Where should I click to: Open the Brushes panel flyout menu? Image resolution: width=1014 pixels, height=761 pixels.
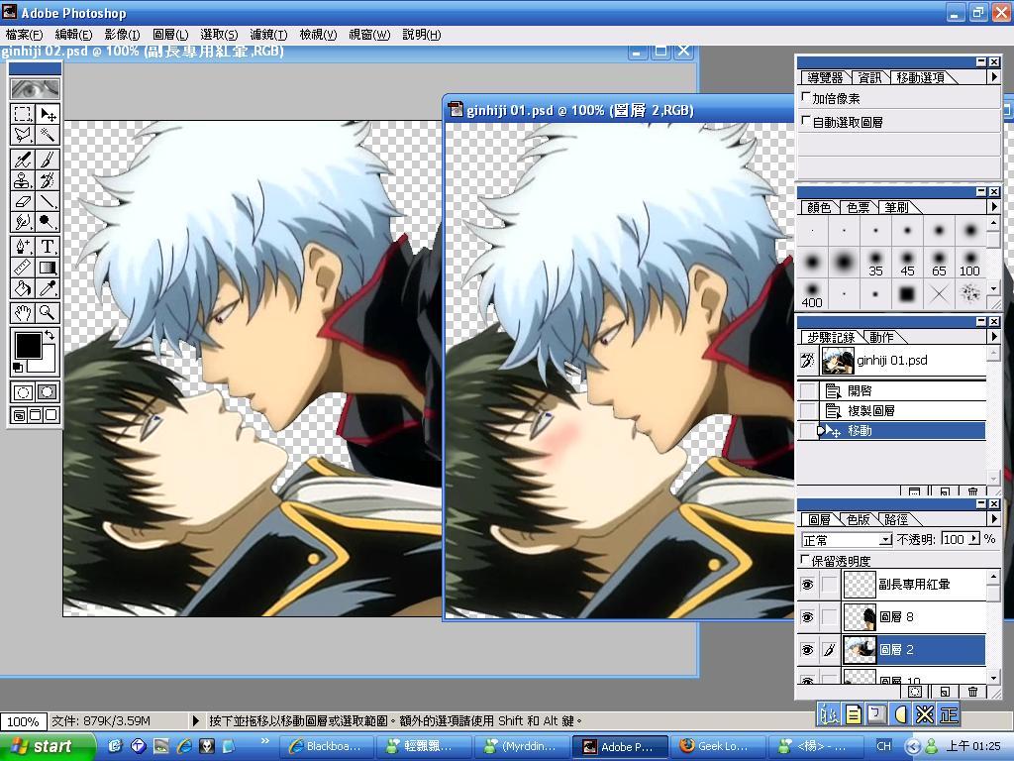coord(994,207)
